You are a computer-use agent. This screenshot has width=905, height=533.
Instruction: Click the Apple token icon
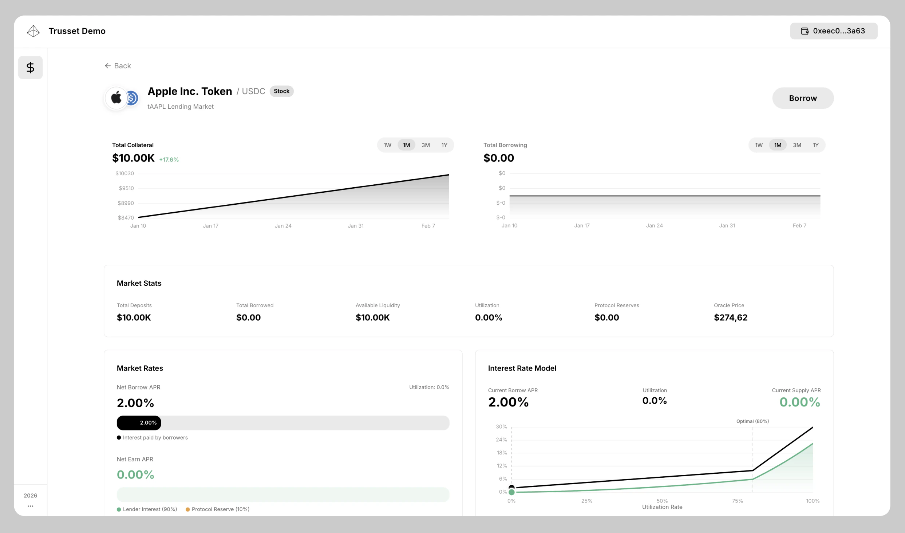116,97
